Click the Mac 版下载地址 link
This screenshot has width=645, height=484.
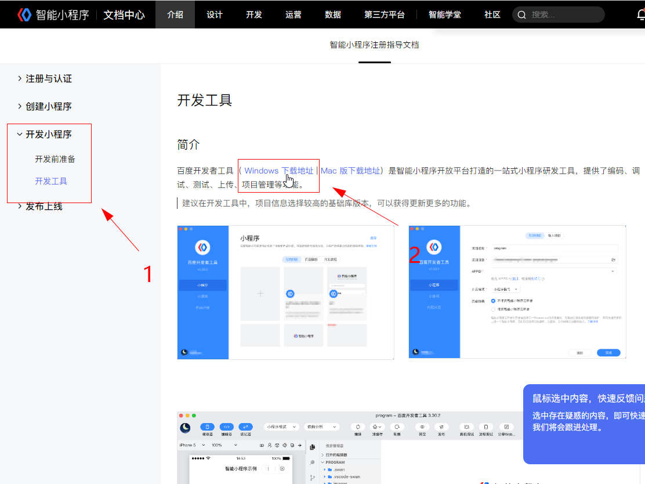coord(350,171)
